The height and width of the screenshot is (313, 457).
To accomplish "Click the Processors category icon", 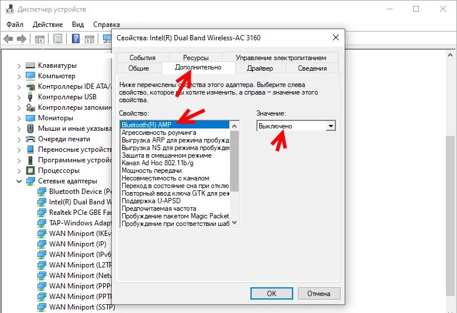I will (x=30, y=171).
